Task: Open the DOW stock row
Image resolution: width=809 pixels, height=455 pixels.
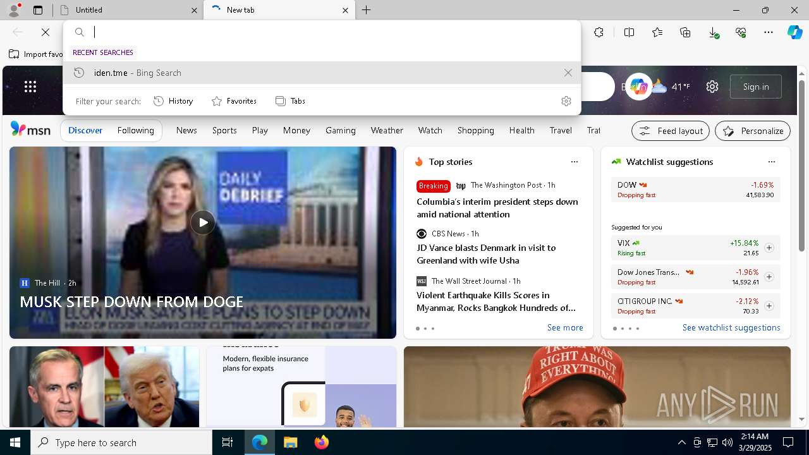Action: pyautogui.click(x=696, y=190)
